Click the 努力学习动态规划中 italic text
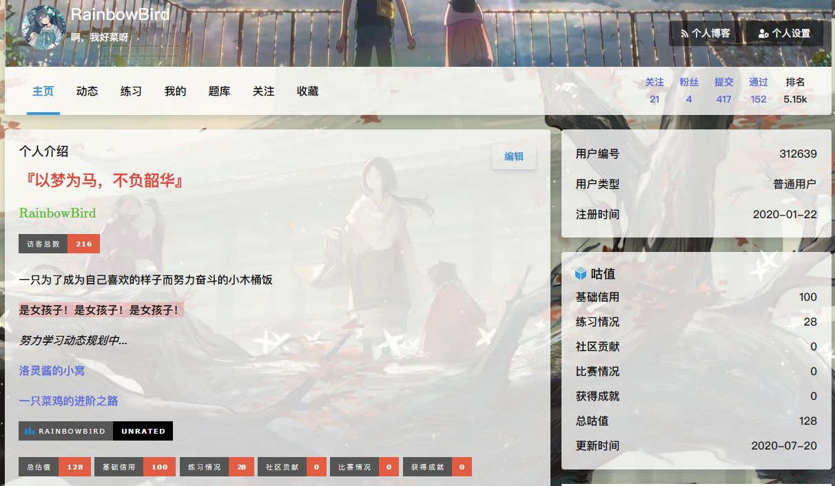Screen dimensions: 835x486 (73, 340)
